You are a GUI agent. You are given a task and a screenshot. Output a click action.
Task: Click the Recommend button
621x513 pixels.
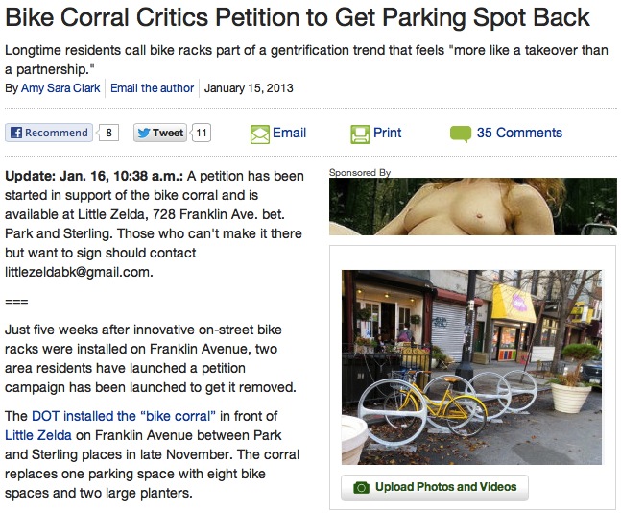coord(49,133)
